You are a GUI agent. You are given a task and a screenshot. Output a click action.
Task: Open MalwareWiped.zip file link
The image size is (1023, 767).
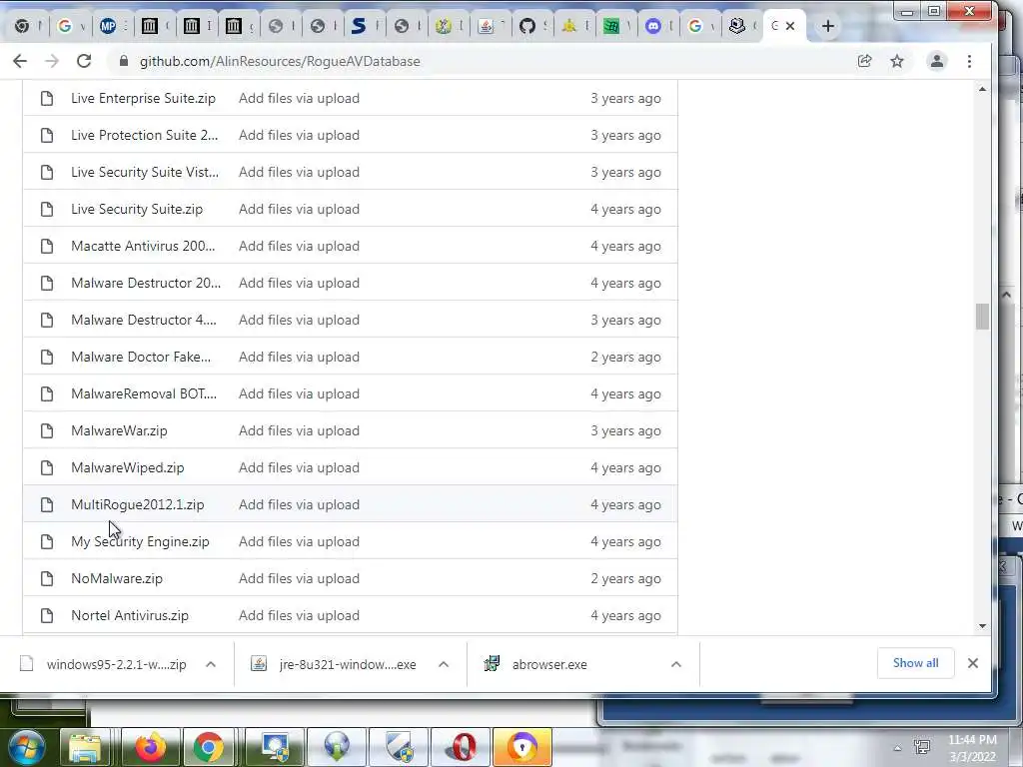(128, 467)
